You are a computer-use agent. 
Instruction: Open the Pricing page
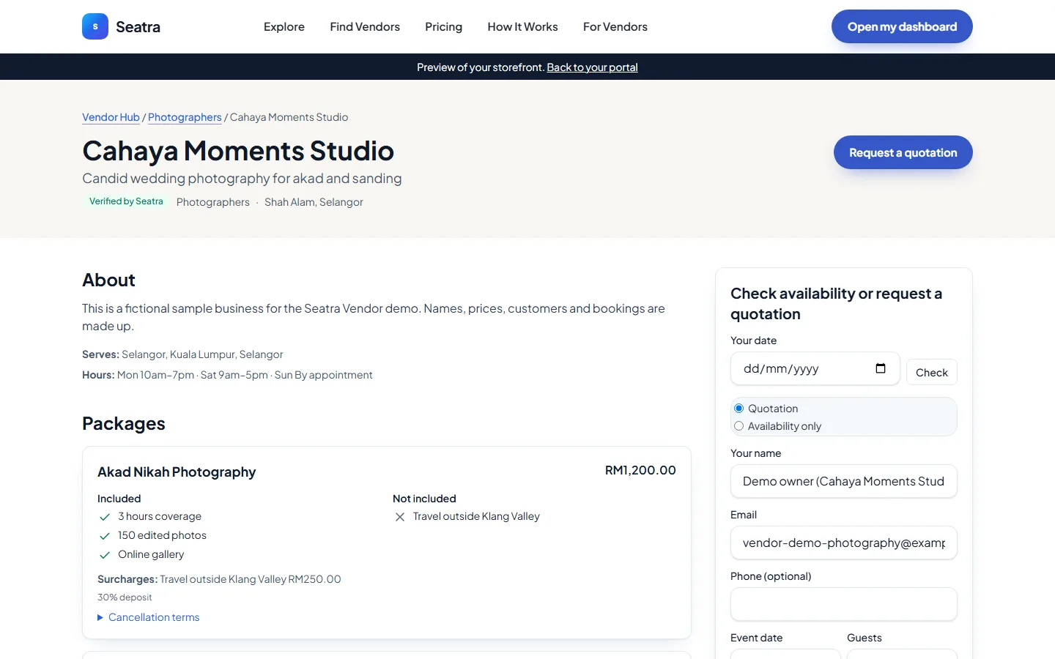click(x=444, y=26)
